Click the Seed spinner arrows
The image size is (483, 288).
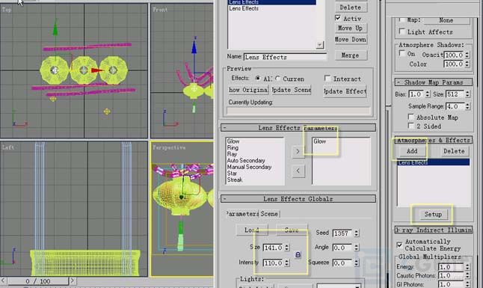357,233
